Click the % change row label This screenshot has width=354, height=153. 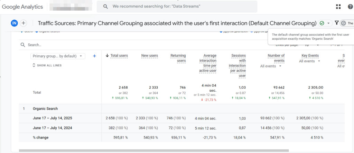point(41,137)
